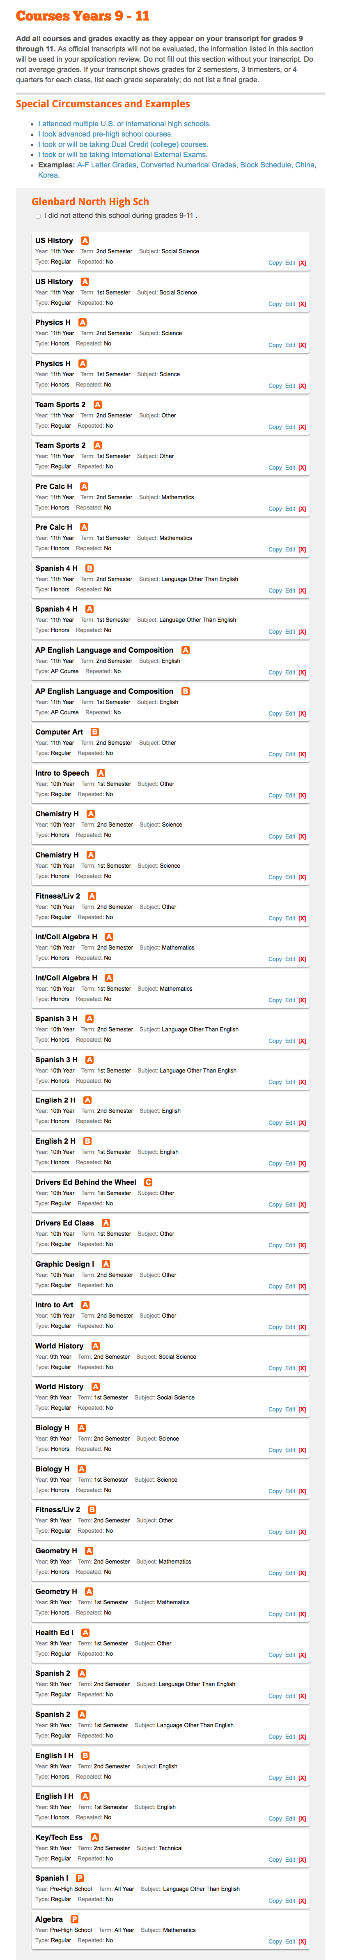Copy the Health Ed I course
This screenshot has height=1960, width=342.
click(275, 1655)
